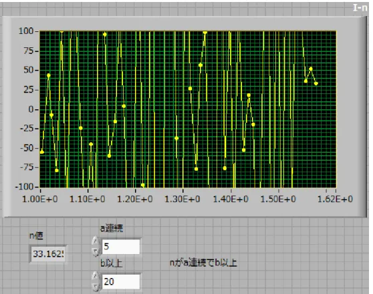The image size is (373, 294).
Task: Increment the a連続 value with up arrow
Action: point(96,241)
